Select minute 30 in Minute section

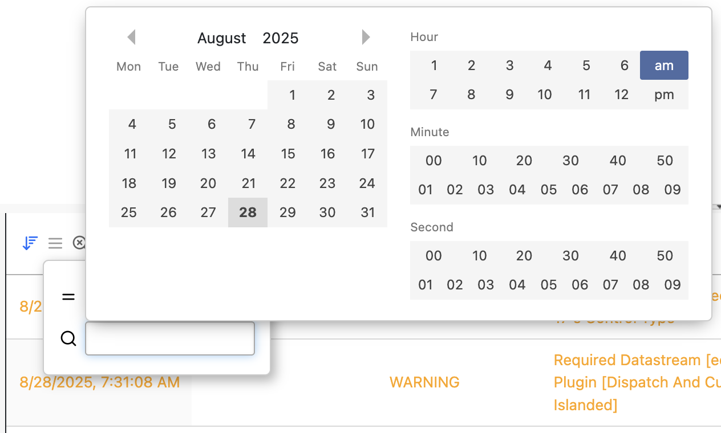click(570, 161)
